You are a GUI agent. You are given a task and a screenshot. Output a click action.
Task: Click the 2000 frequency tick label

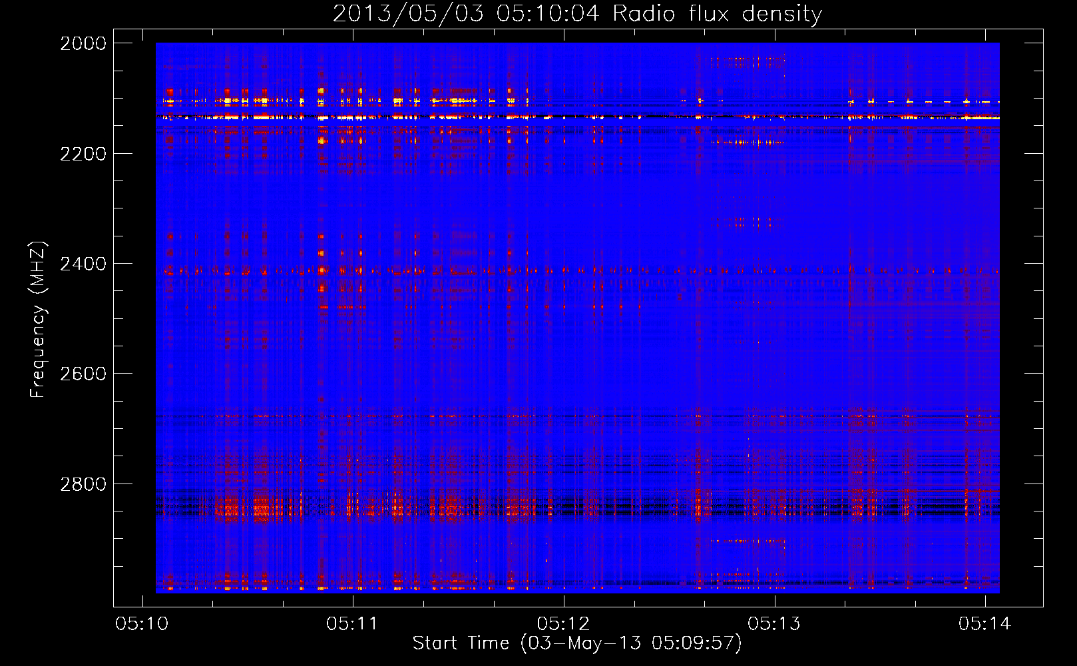point(83,43)
